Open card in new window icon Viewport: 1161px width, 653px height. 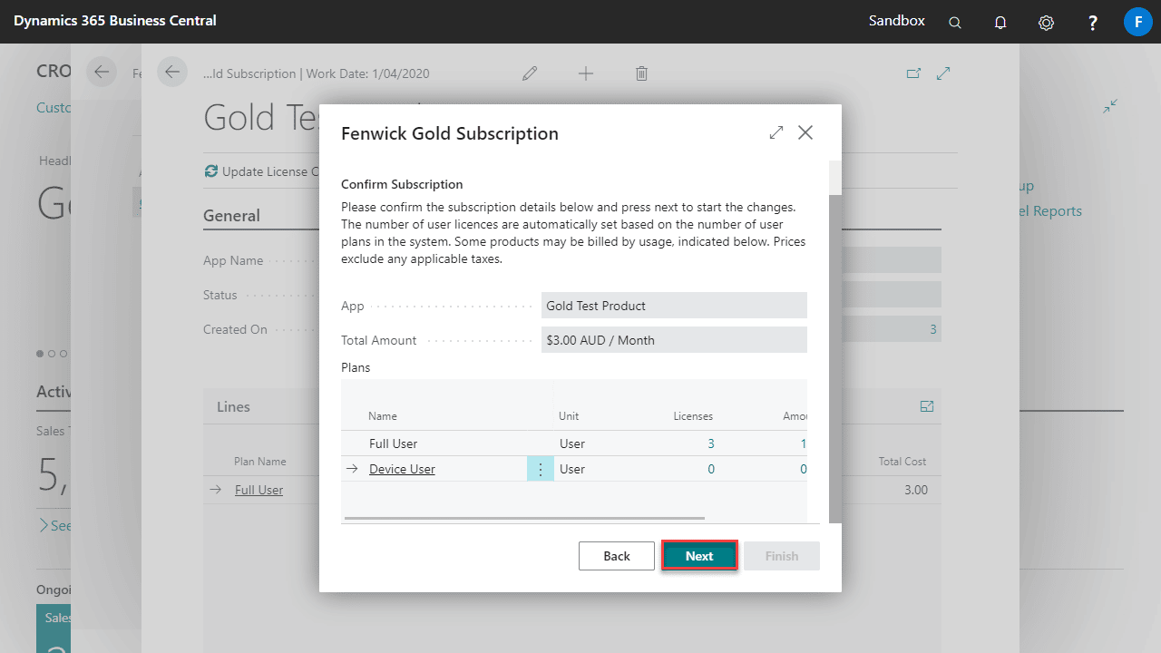[913, 73]
